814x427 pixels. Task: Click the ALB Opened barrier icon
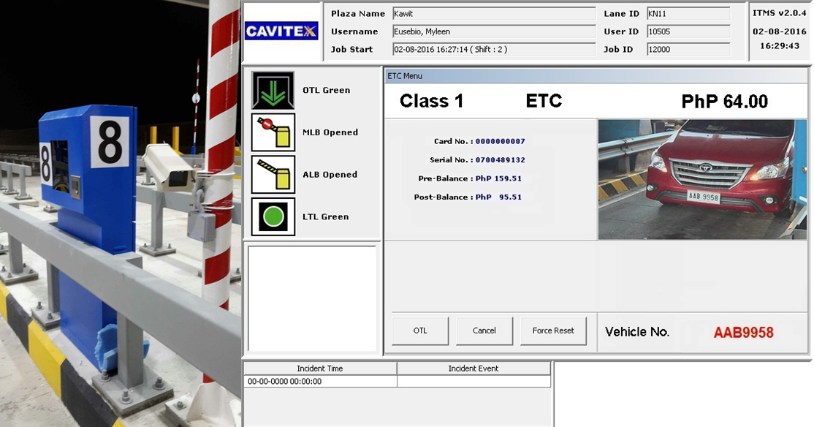(x=273, y=175)
